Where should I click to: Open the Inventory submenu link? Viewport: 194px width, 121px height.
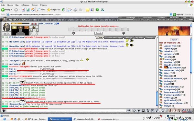(x=137, y=20)
